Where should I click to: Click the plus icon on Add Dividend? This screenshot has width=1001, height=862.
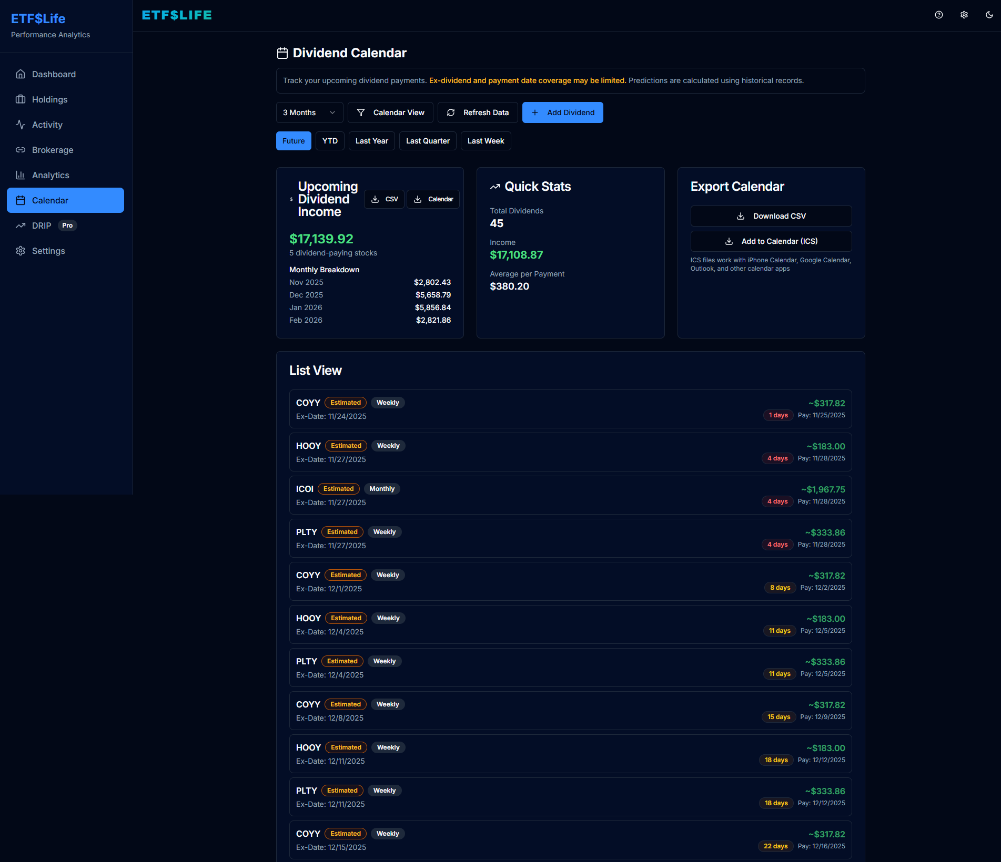click(535, 112)
